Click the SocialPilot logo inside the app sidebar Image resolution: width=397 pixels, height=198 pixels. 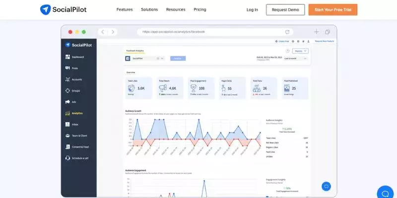(x=78, y=45)
